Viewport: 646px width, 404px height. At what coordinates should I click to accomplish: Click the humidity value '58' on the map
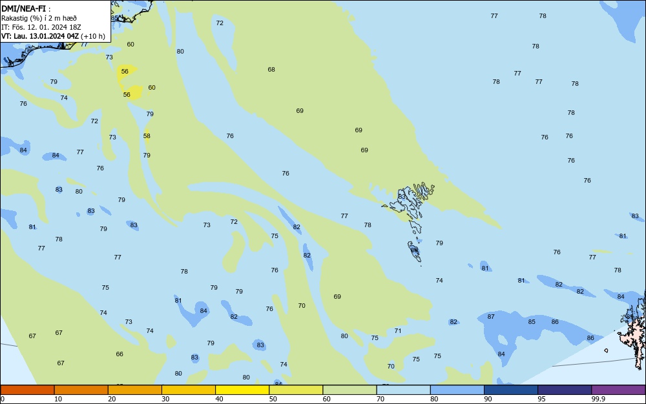point(147,136)
